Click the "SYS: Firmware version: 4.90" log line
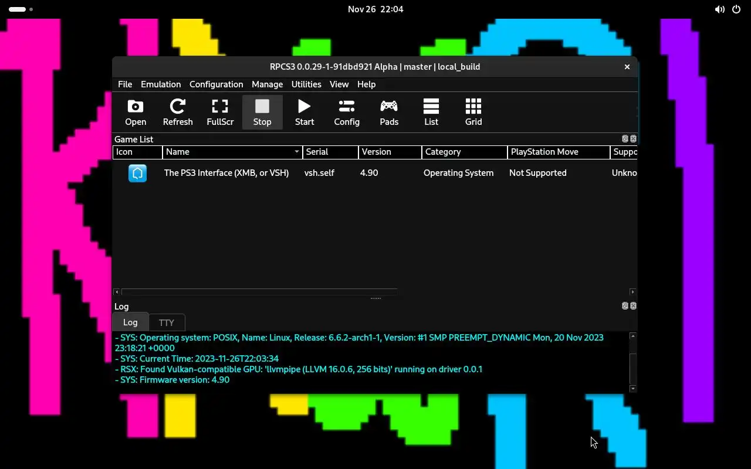Viewport: 751px width, 469px height. [172, 380]
